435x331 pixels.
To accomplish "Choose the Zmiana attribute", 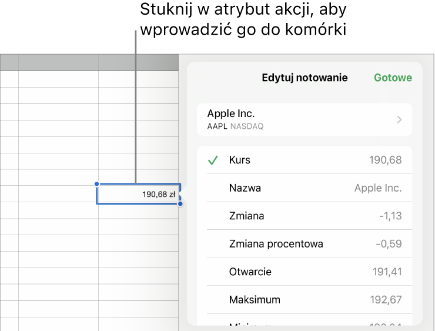I will click(304, 216).
